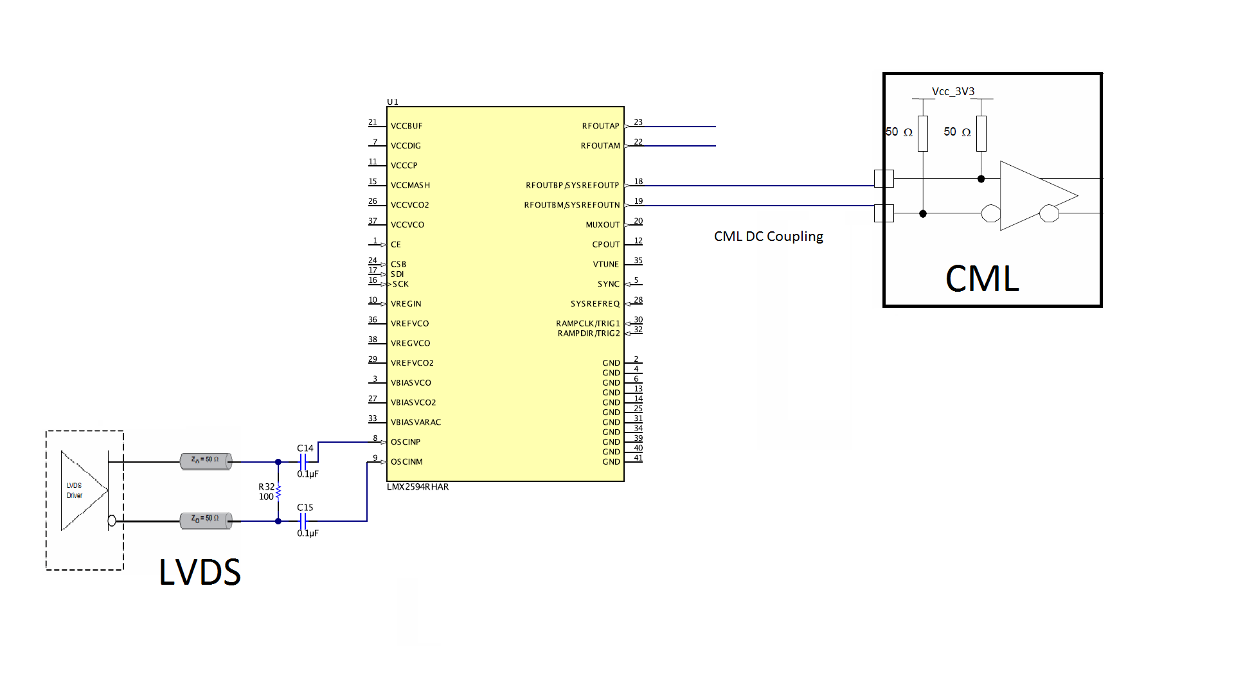Image resolution: width=1234 pixels, height=694 pixels.
Task: Click the C14 capacitor symbol
Action: tap(304, 461)
